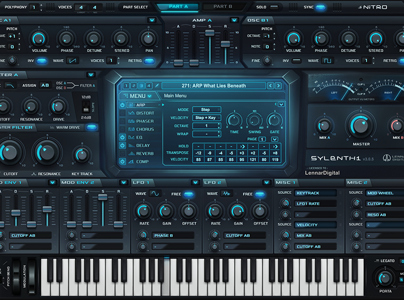The width and height of the screenshot is (404, 300).
Task: Click the MOD ENV 2 sustain slider handle
Action: coord(103,197)
